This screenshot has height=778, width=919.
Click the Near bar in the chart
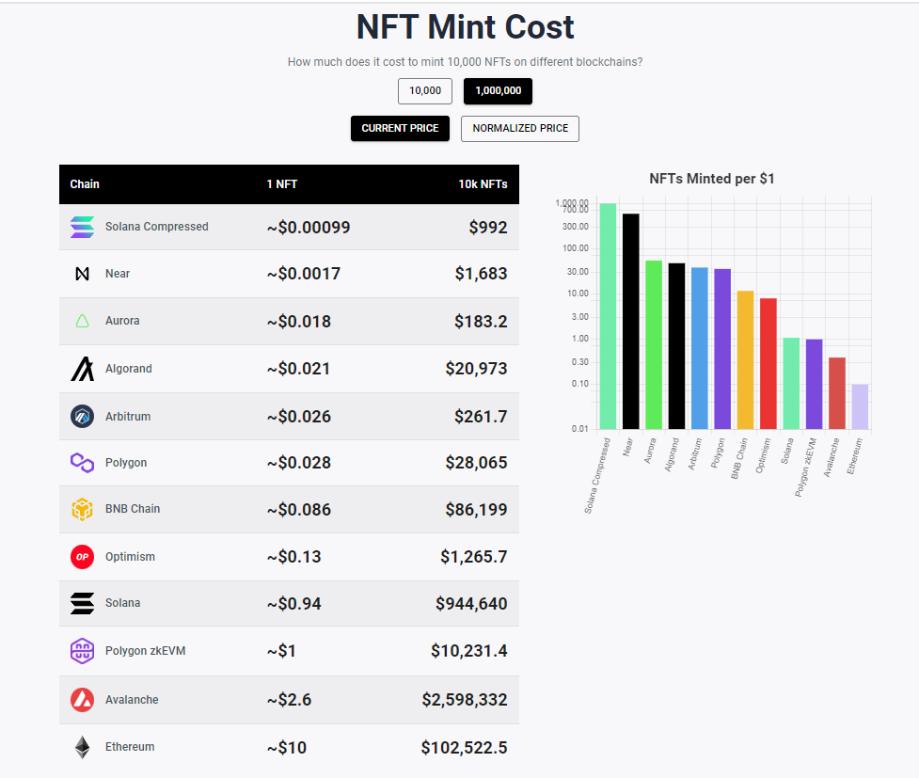pyautogui.click(x=630, y=321)
